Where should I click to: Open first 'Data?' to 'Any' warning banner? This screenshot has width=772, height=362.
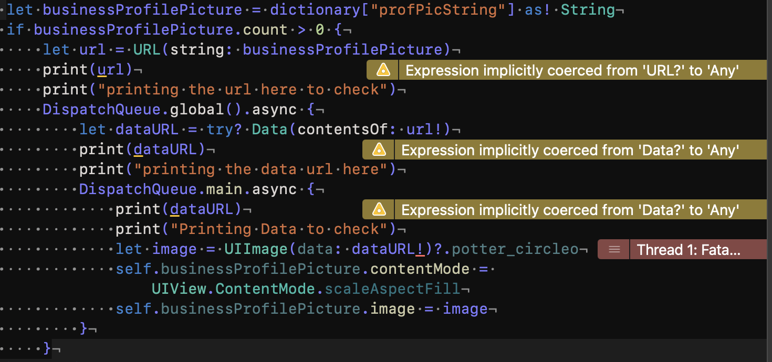[x=565, y=150]
